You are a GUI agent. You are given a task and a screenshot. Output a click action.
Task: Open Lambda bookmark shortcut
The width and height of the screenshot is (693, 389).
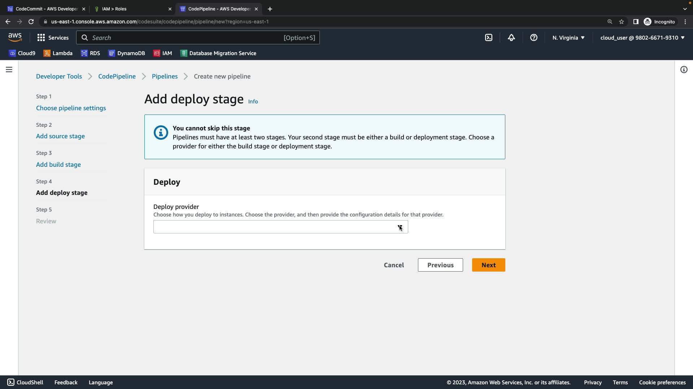(x=58, y=53)
